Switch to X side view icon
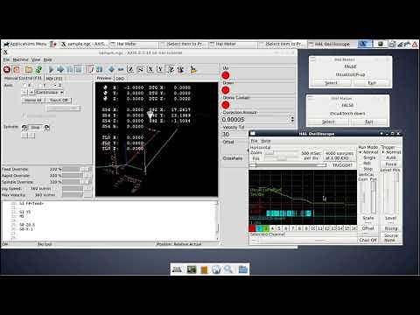This screenshot has height=315, width=420. [x=150, y=69]
